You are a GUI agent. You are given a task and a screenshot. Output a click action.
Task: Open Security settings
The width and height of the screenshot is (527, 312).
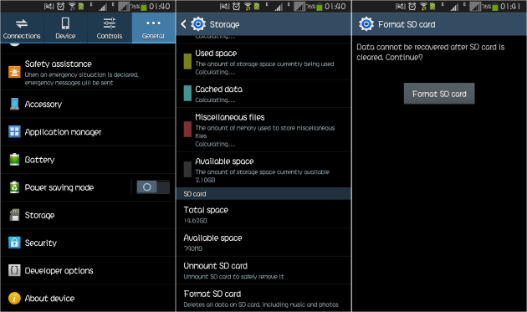tap(88, 243)
